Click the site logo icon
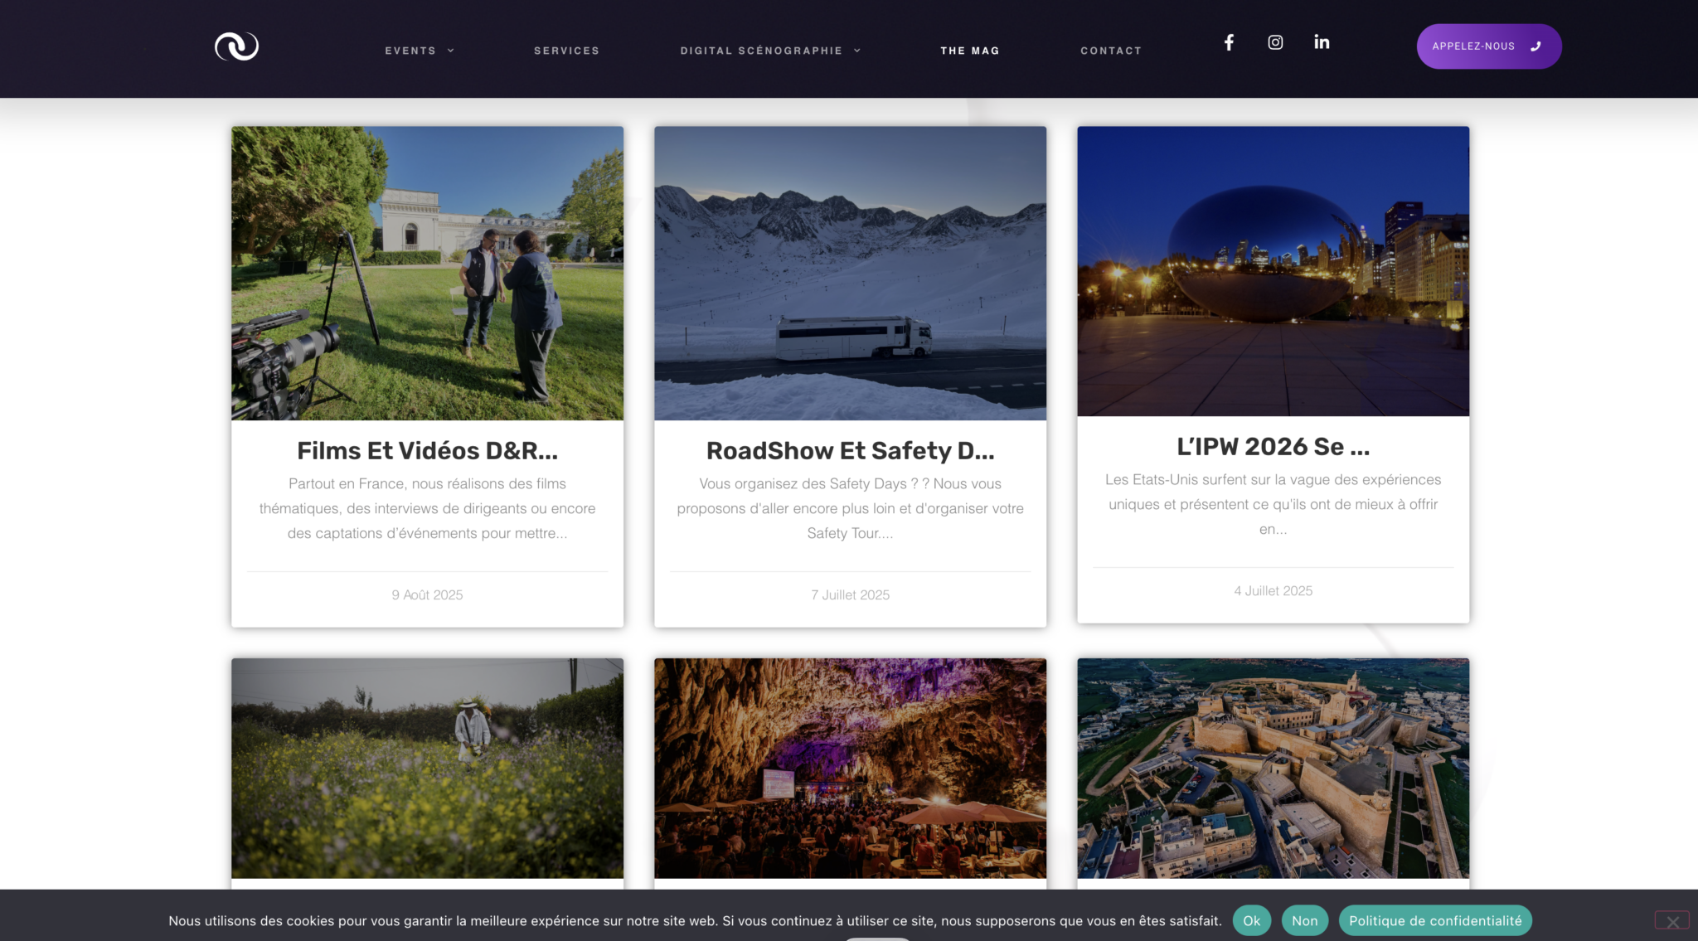Image resolution: width=1698 pixels, height=941 pixels. [236, 46]
